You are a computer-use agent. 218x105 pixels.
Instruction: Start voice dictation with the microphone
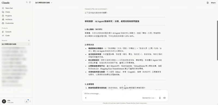pyautogui.click(x=160, y=98)
